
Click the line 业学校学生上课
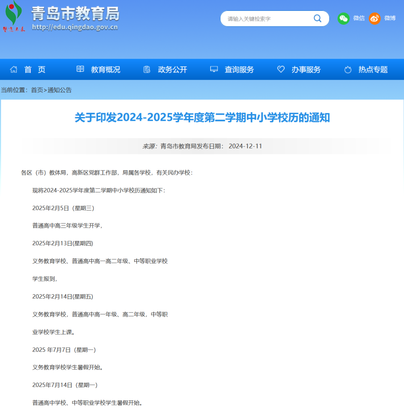tap(53, 332)
